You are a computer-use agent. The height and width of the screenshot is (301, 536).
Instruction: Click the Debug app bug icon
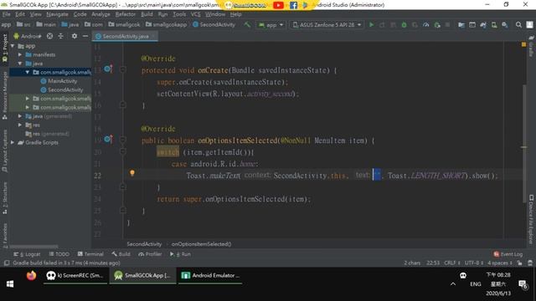click(x=404, y=25)
